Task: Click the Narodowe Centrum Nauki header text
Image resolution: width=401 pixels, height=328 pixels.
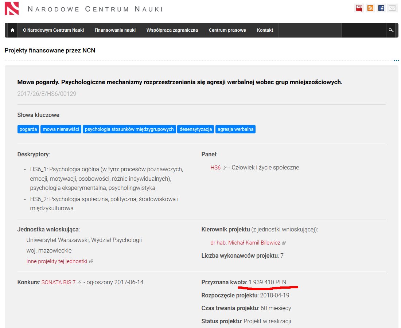Action: pyautogui.click(x=95, y=9)
